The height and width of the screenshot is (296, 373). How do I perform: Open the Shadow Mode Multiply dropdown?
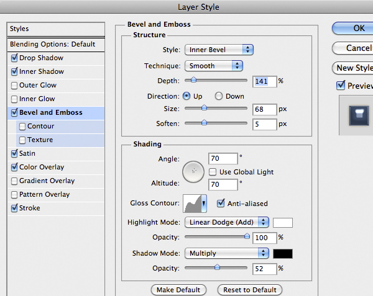pos(226,253)
